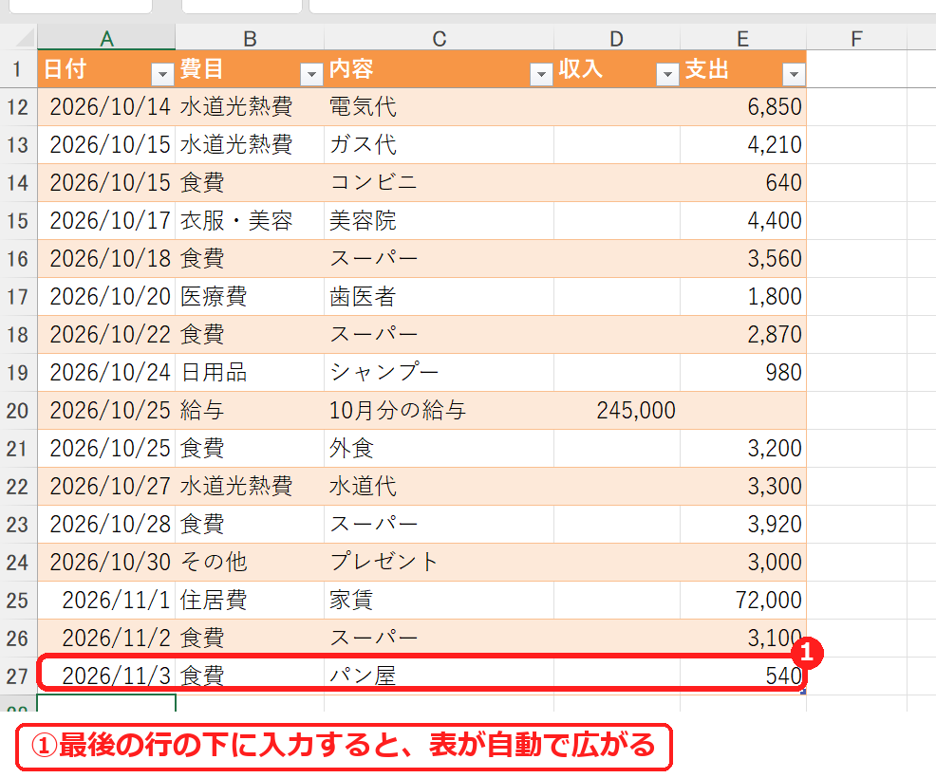Click cell containing 住居費

coord(250,601)
